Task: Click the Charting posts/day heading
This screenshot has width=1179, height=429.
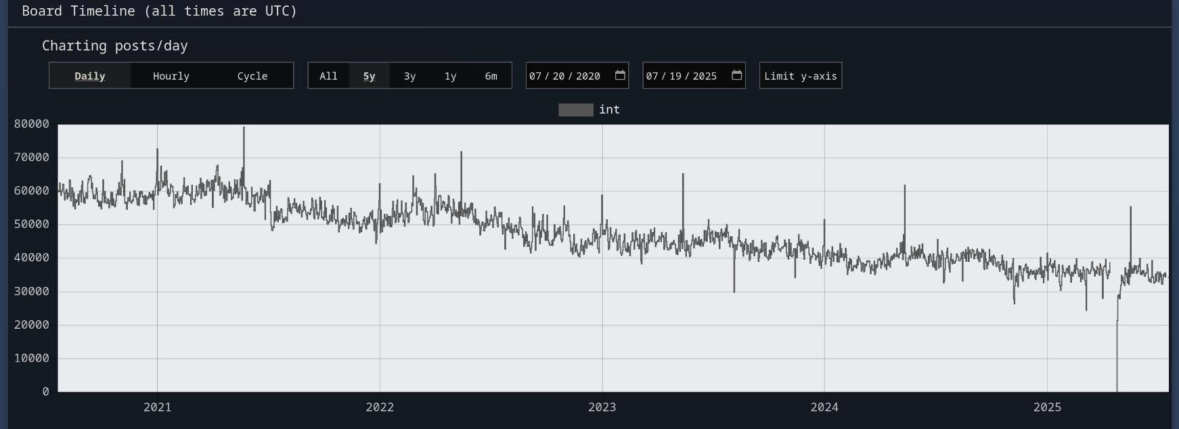Action: click(115, 46)
